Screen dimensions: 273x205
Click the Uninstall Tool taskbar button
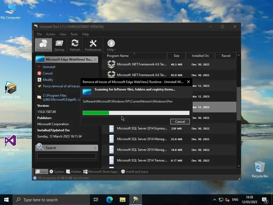tap(136, 200)
